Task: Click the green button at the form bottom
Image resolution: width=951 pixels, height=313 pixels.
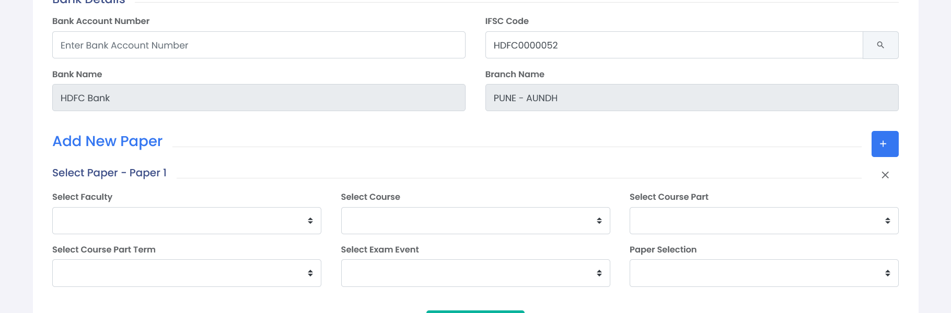Action: coord(475,311)
